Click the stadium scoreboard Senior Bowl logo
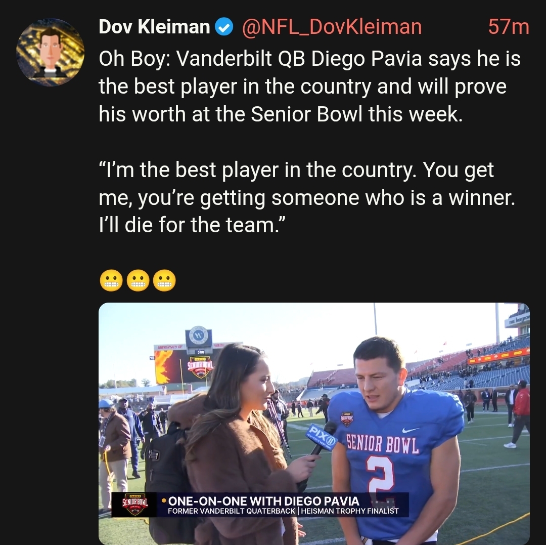This screenshot has width=546, height=545. tap(201, 367)
